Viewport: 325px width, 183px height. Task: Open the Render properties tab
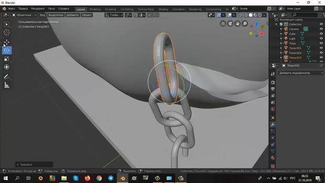pos(273,82)
